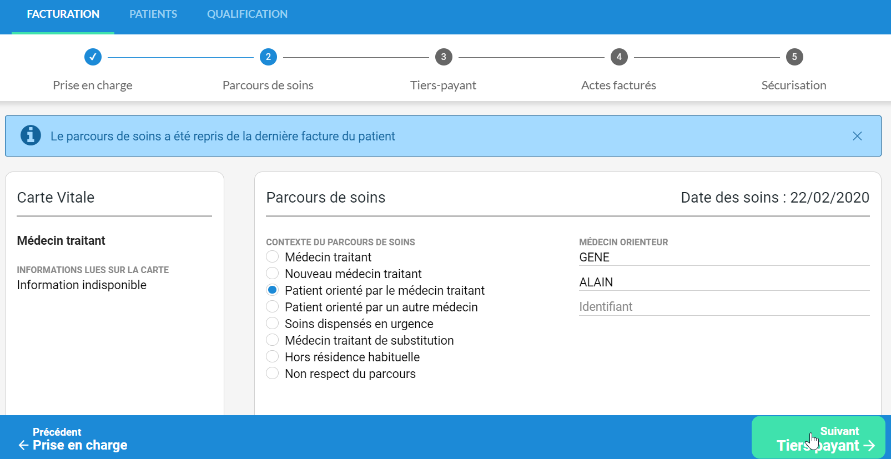Edit the GENE orienting doctor name field
The height and width of the screenshot is (459, 891).
[x=723, y=258]
